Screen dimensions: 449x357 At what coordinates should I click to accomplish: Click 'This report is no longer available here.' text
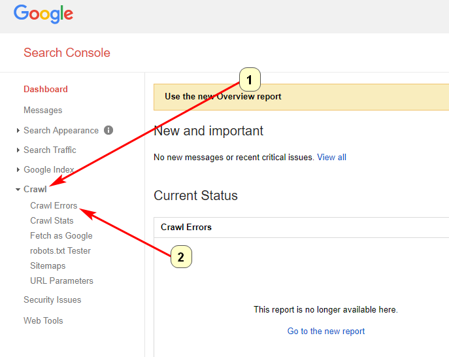325,310
